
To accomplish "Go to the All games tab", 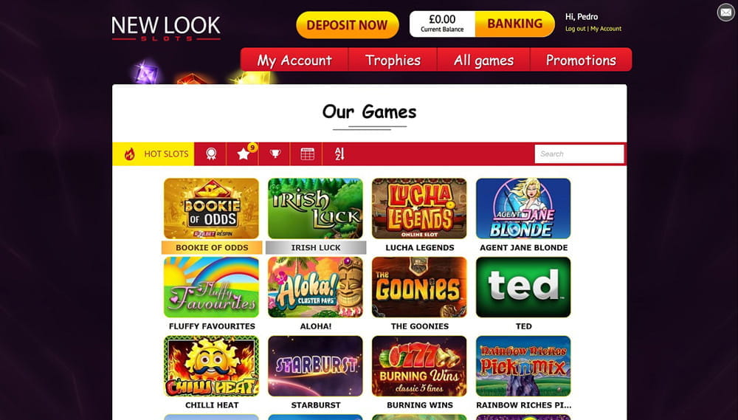I will point(484,61).
